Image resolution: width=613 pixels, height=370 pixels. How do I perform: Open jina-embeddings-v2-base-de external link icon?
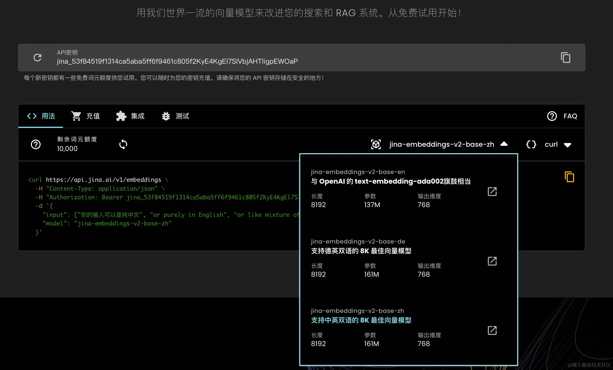492,261
